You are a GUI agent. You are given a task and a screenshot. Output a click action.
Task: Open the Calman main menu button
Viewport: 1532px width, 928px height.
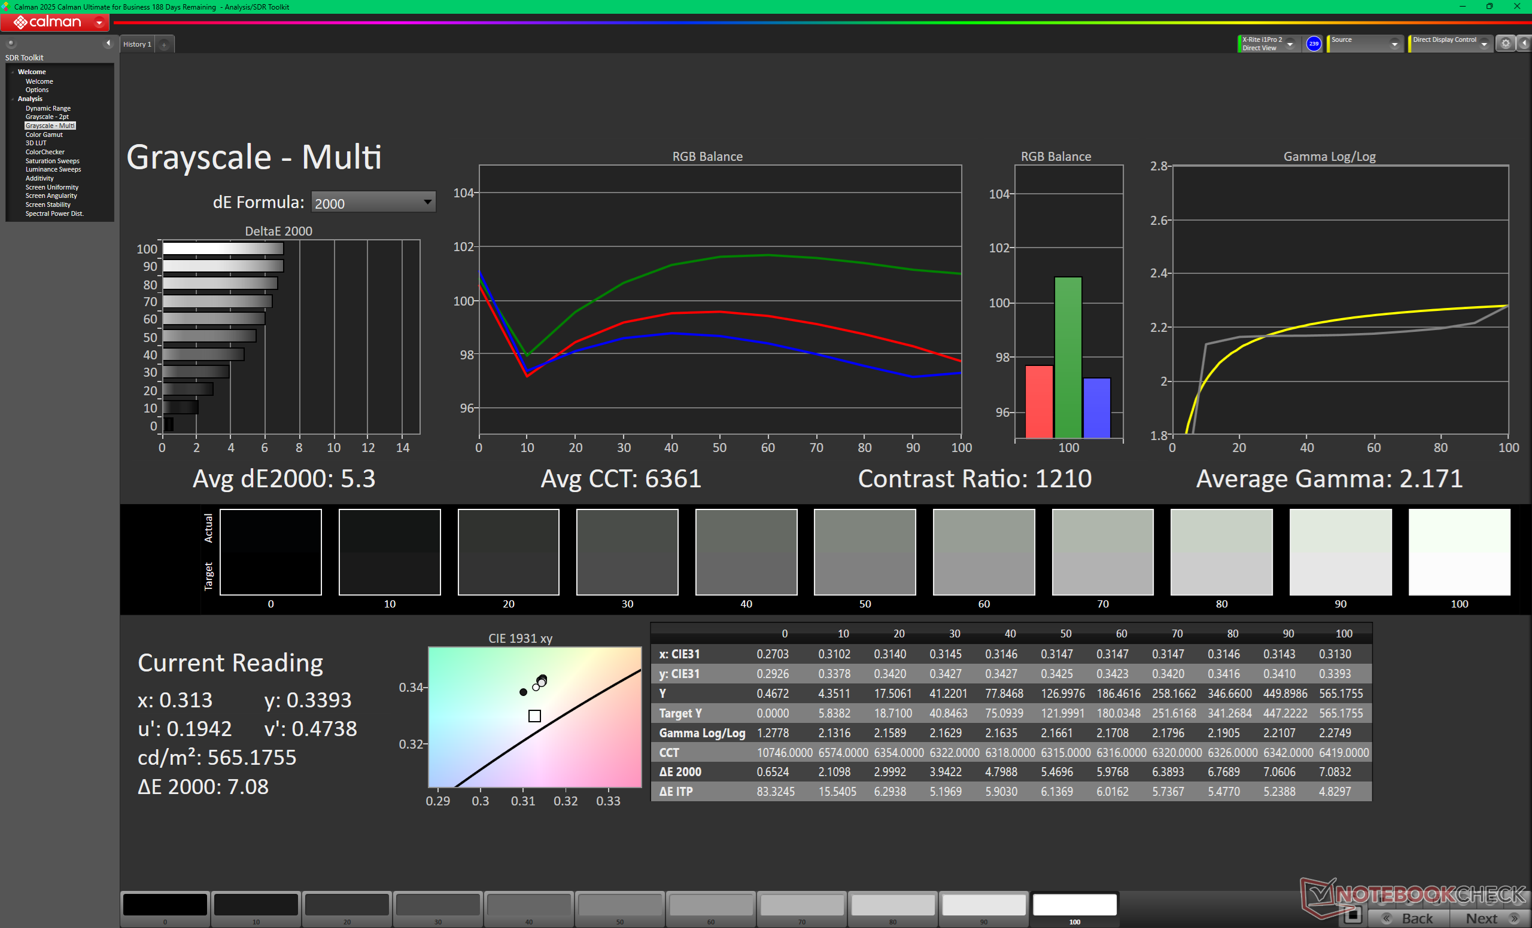tap(54, 22)
